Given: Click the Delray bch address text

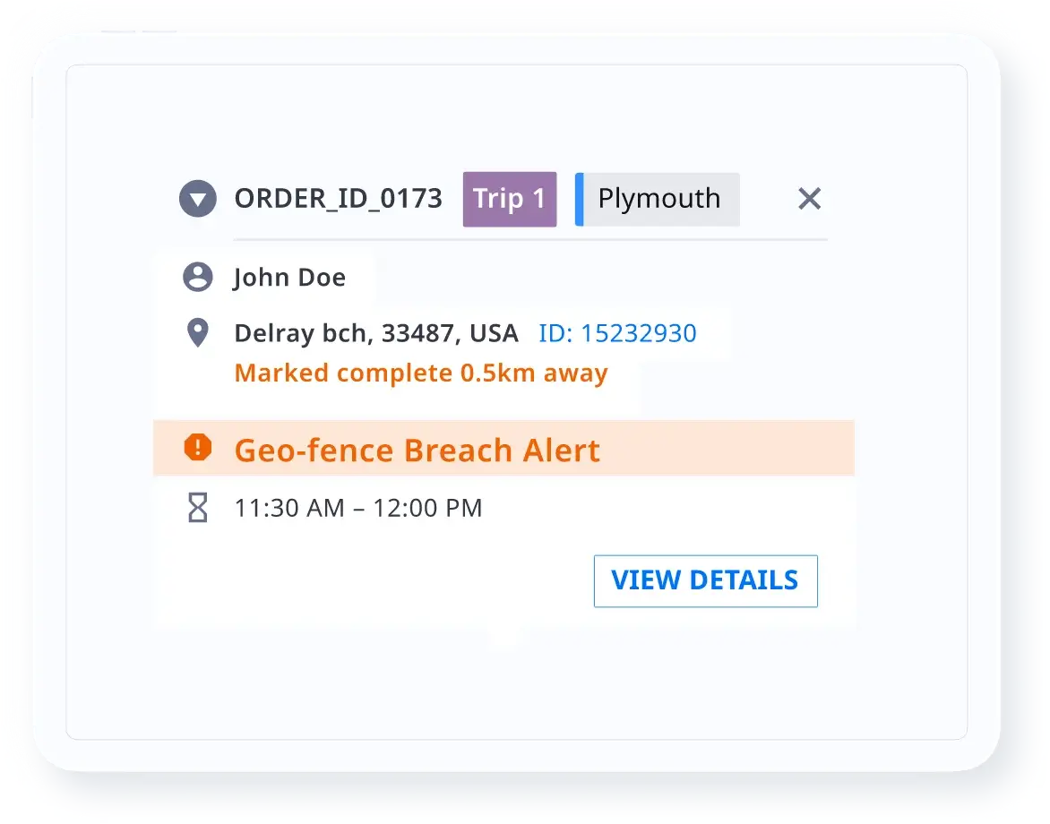Looking at the screenshot, I should [375, 333].
